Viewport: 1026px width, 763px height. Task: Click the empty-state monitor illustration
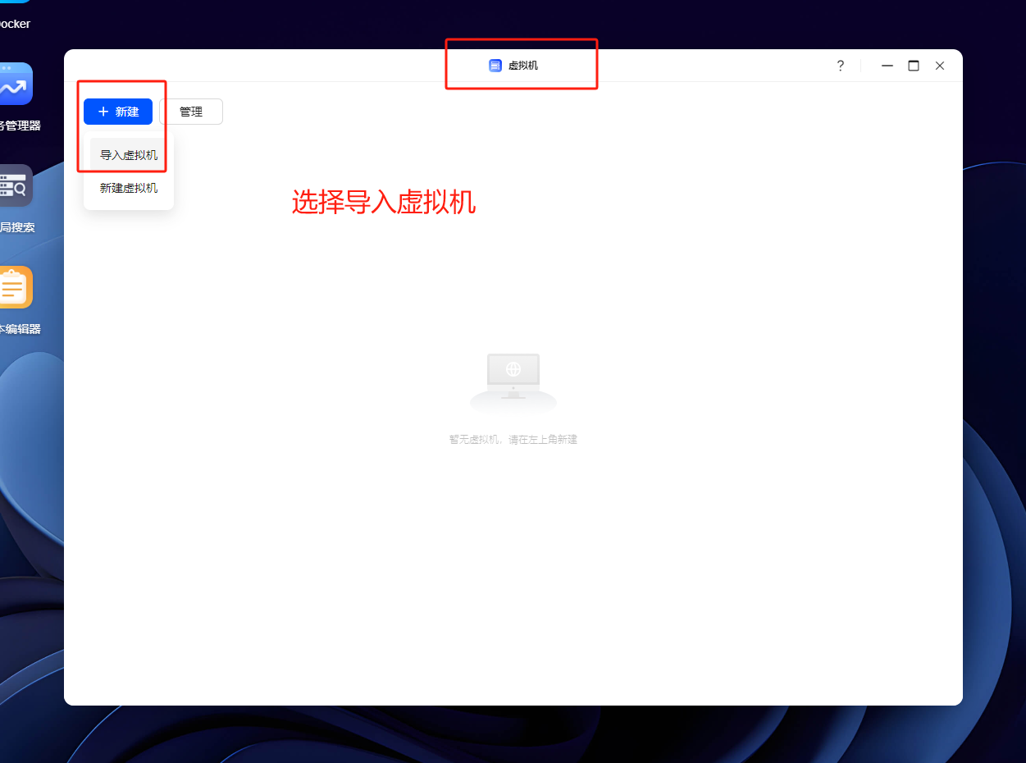coord(513,379)
